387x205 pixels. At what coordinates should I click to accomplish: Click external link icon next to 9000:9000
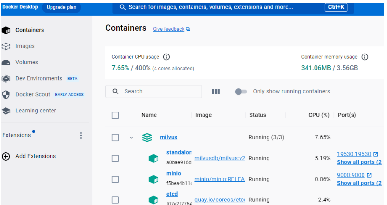click(x=369, y=175)
